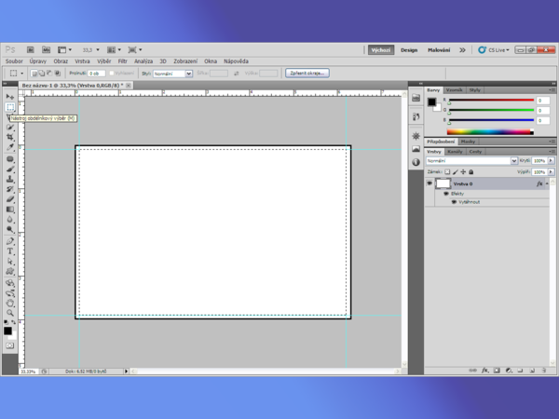This screenshot has height=419, width=559.
Task: Click the Zpřesnit okraje button
Action: [x=307, y=73]
